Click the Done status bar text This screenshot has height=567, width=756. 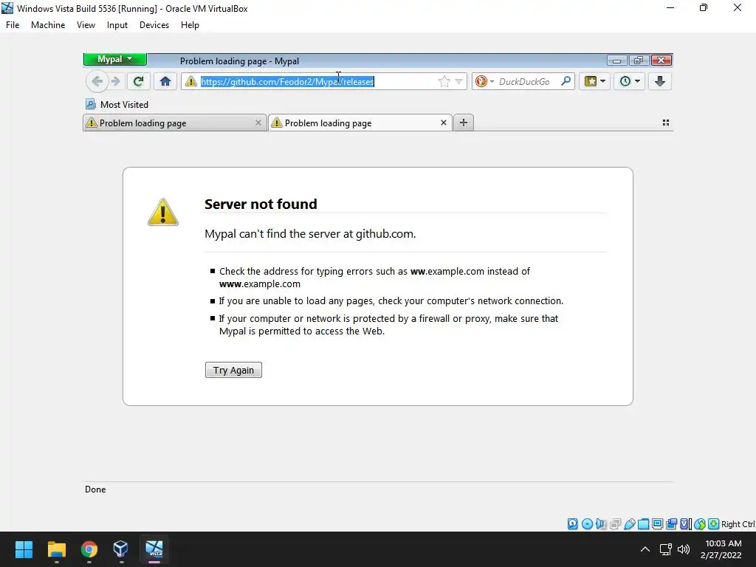click(95, 489)
